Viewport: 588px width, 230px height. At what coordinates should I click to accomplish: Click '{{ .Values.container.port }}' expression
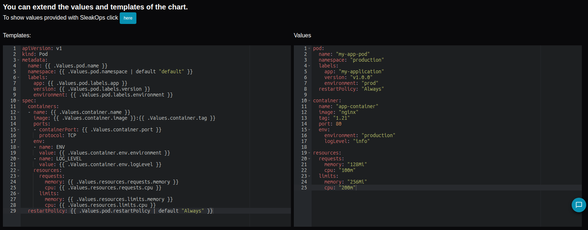[122, 130]
